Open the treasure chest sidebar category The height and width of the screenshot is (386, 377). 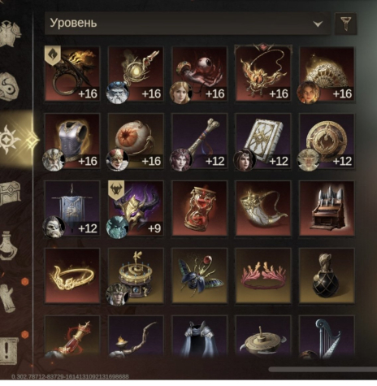[x=11, y=193]
